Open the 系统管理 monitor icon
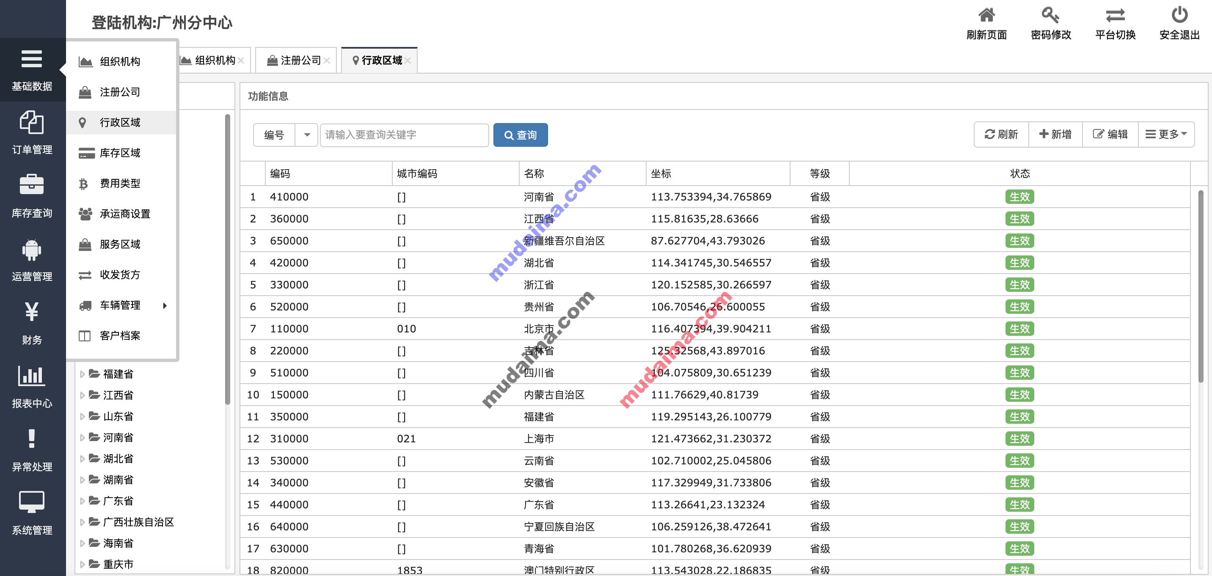1212x576 pixels. [31, 502]
